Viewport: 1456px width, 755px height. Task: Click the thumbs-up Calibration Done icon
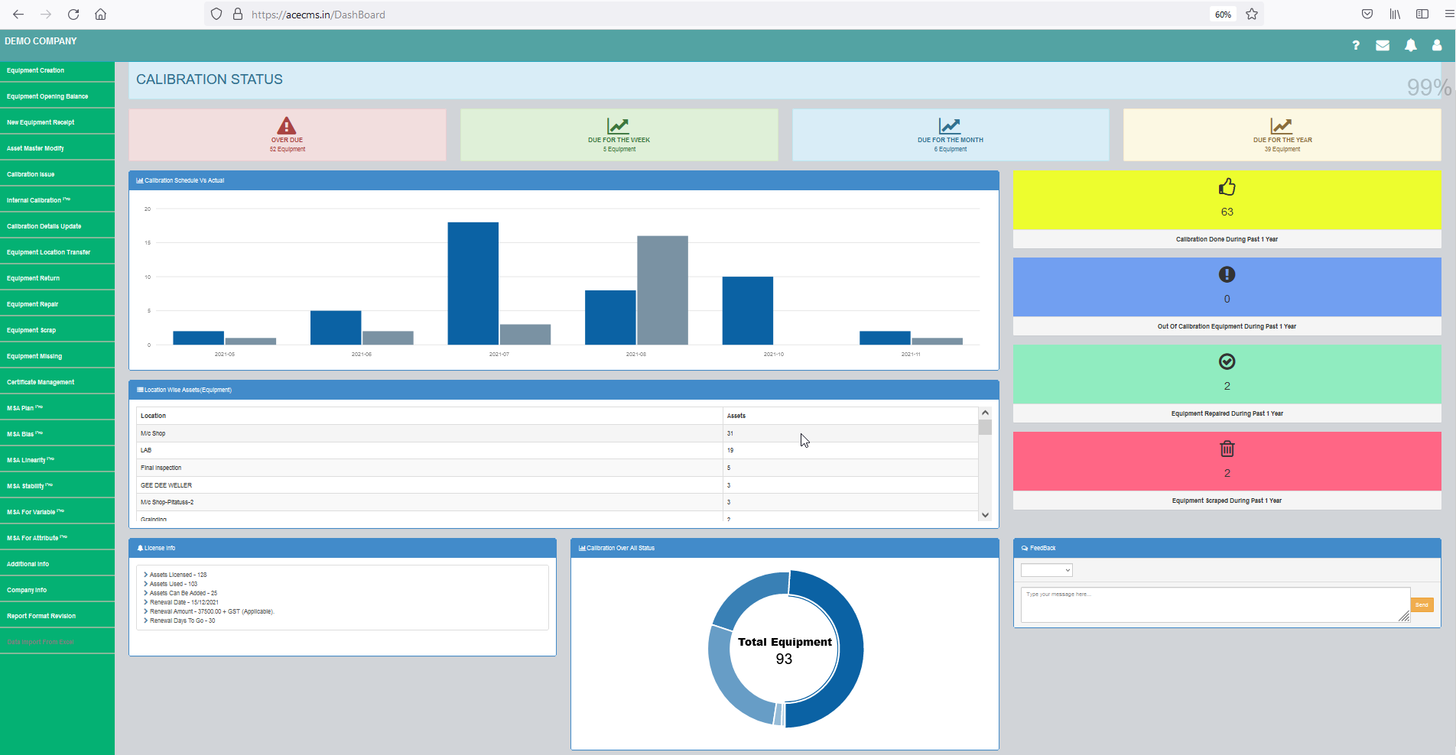(1227, 187)
